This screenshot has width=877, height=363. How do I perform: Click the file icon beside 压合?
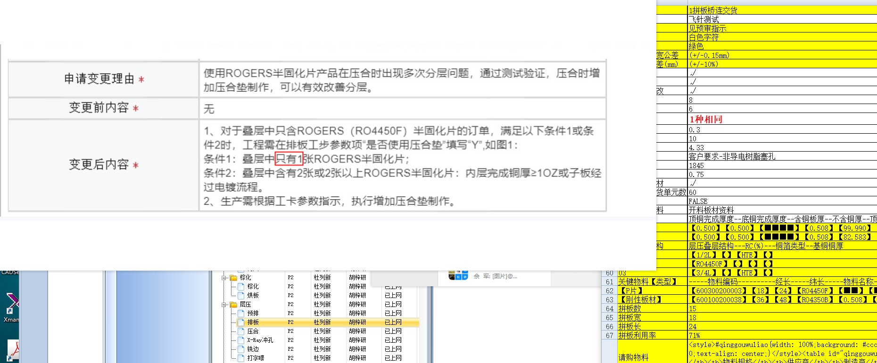click(x=241, y=331)
